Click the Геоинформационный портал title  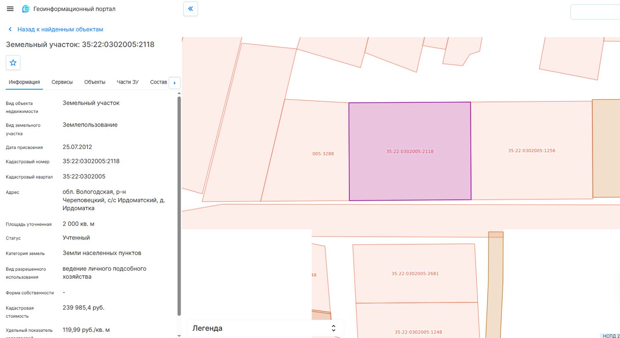point(74,9)
